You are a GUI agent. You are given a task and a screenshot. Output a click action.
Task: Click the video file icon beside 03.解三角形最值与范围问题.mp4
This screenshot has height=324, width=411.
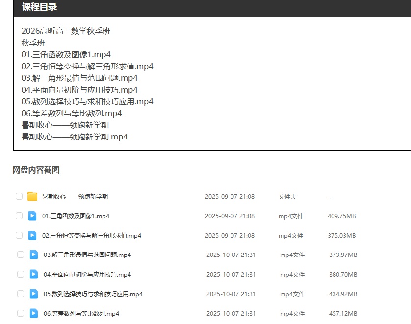[34, 255]
